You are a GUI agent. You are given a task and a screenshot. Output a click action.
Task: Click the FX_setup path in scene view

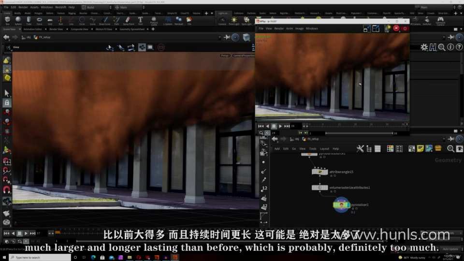click(x=42, y=37)
